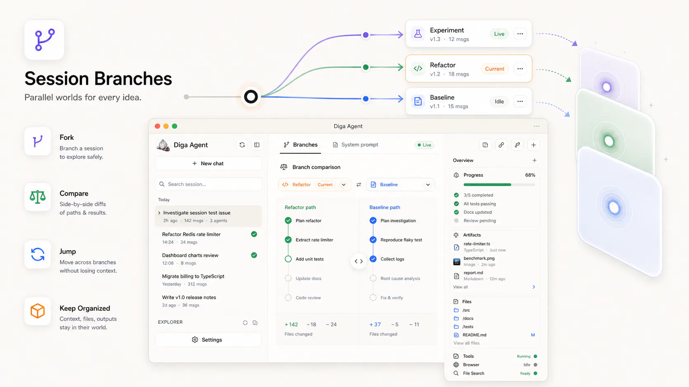This screenshot has height=387, width=689.
Task: Toggle the Update docs step circle
Action: [x=288, y=278]
